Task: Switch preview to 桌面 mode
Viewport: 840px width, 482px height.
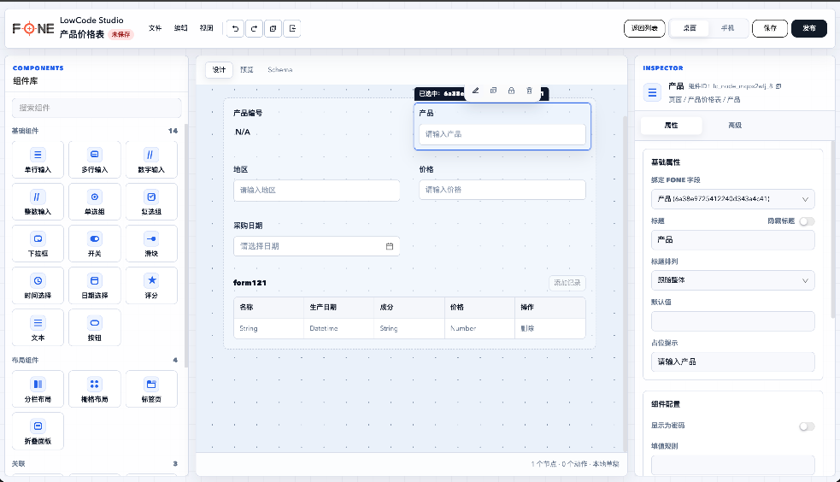Action: coord(690,28)
